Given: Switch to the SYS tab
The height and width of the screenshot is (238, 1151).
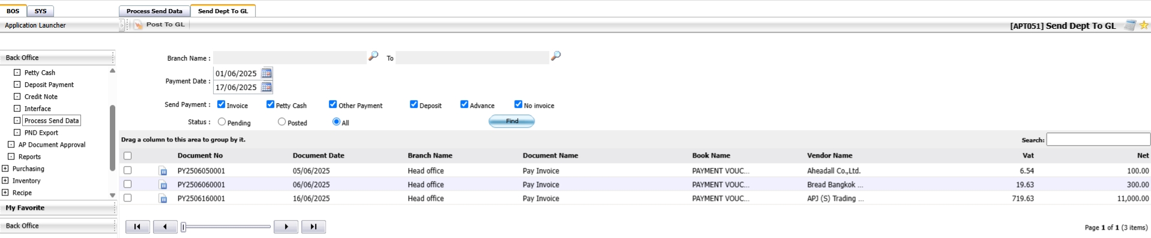Looking at the screenshot, I should pos(41,11).
